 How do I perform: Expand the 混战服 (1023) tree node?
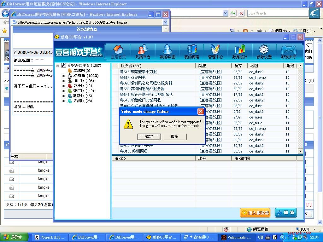pos(63,76)
